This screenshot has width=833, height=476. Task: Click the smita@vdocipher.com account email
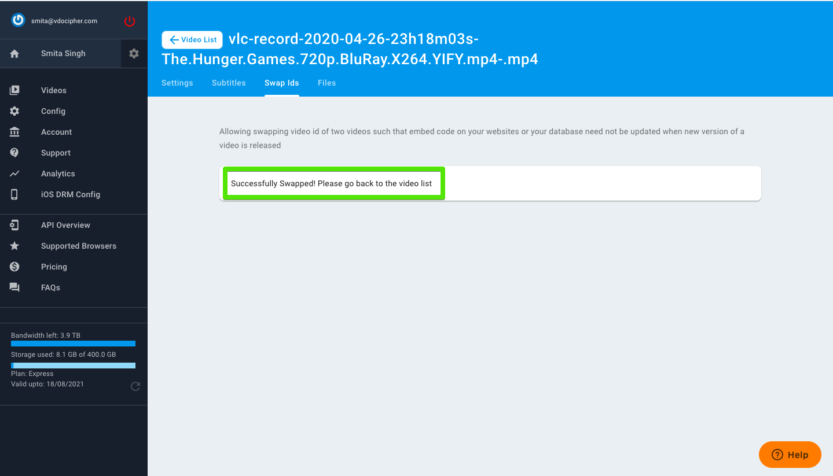tap(64, 21)
